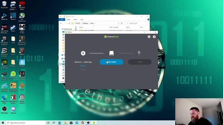Click the plus hexagon image icon in Etcher
Image resolution: width=223 pixels, height=125 pixels.
point(83,53)
